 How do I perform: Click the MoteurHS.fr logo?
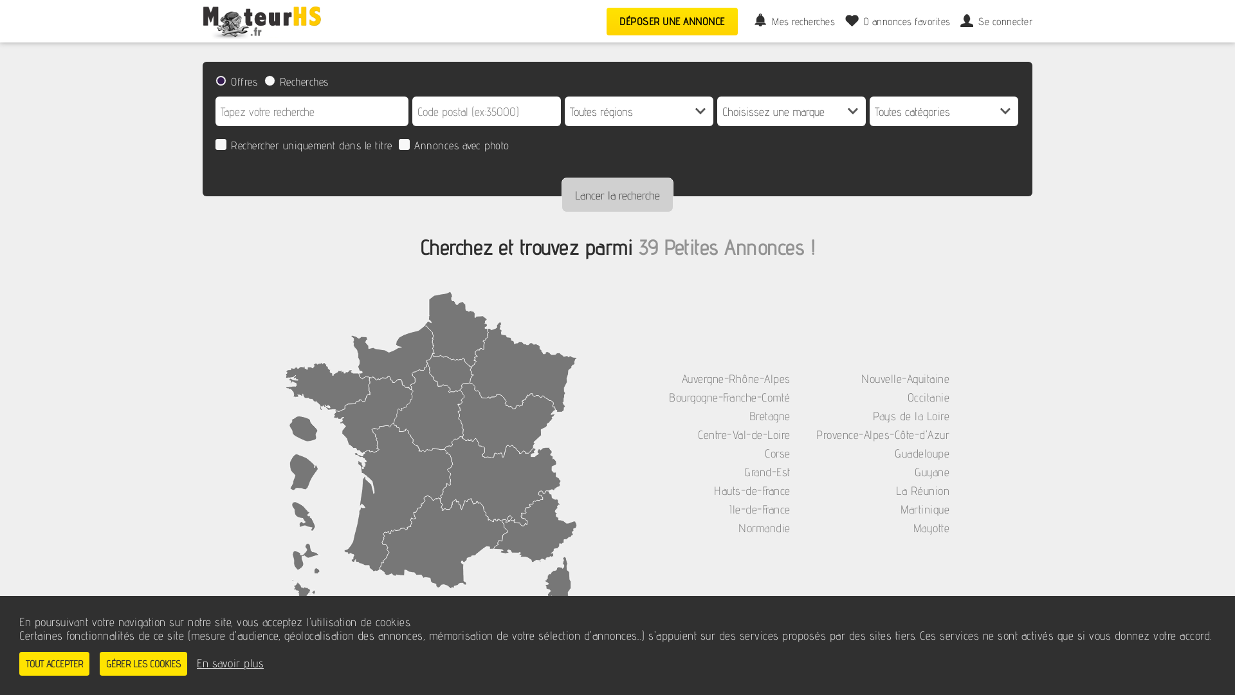262,21
